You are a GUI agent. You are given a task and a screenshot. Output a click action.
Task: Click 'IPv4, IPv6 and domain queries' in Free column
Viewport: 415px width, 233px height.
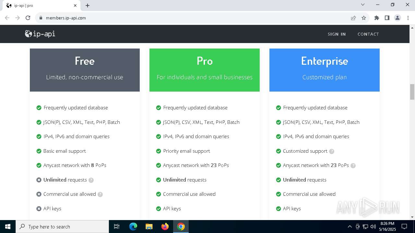(77, 137)
